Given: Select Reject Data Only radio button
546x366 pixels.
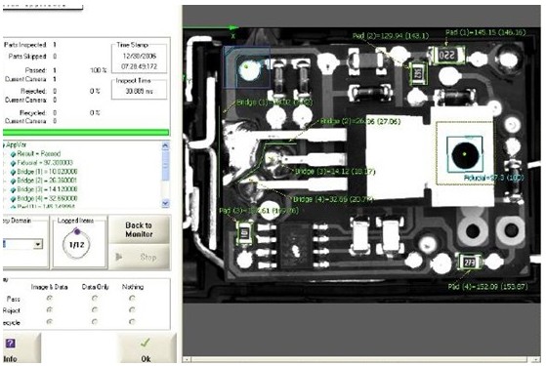Looking at the screenshot, I should 95,309.
